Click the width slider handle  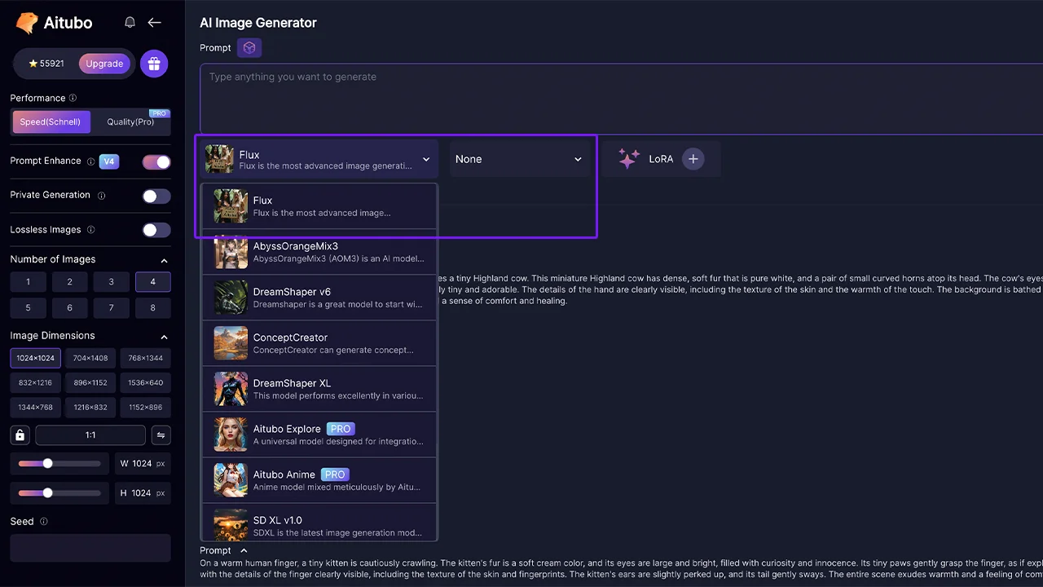(x=48, y=463)
